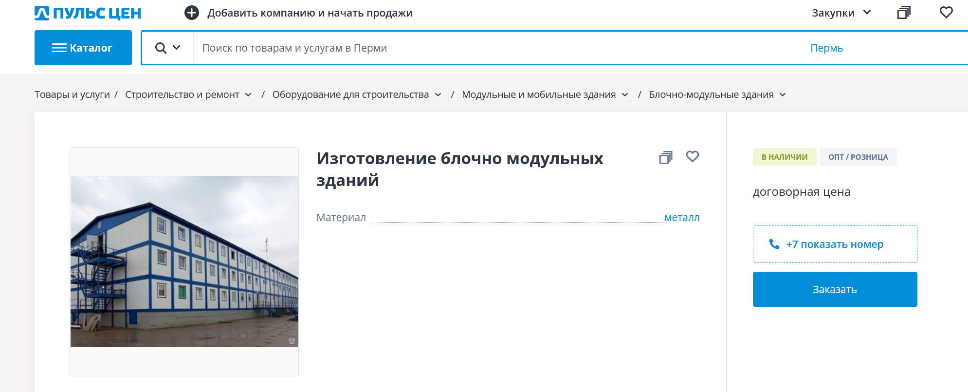Viewport: 968px width, 392px height.
Task: Click the phone handset icon
Action: pyautogui.click(x=774, y=243)
